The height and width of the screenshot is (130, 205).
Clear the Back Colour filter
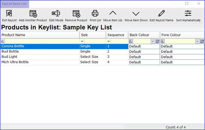pyautogui.click(x=157, y=41)
